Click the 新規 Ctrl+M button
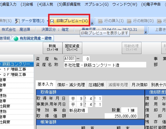Viewport: 166px width, 129px height. (x=52, y=48)
